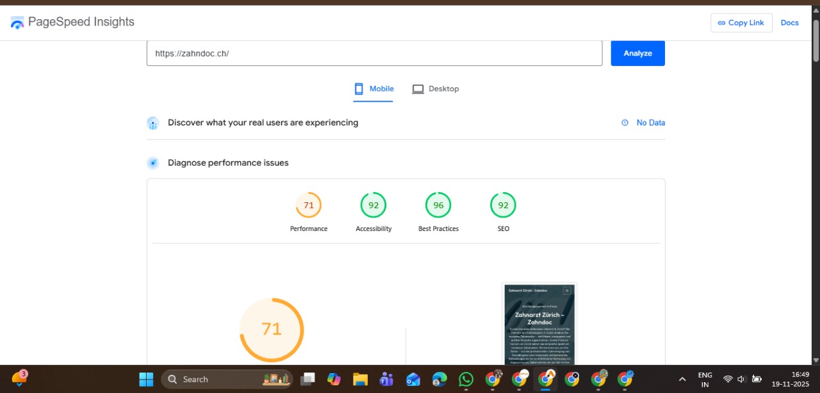Click the No Data info link
The height and width of the screenshot is (393, 820).
point(644,123)
